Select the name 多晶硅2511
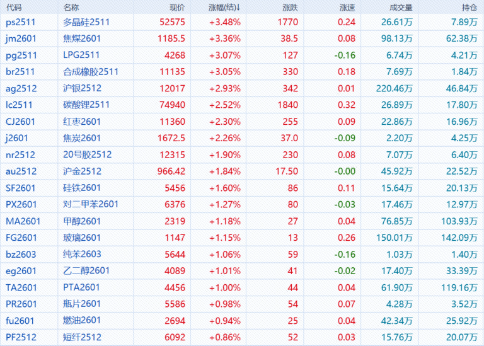 (86, 22)
